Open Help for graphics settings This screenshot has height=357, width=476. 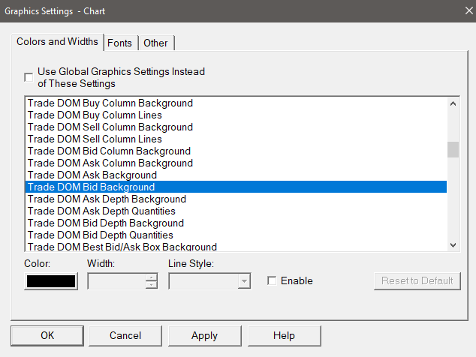(x=284, y=335)
